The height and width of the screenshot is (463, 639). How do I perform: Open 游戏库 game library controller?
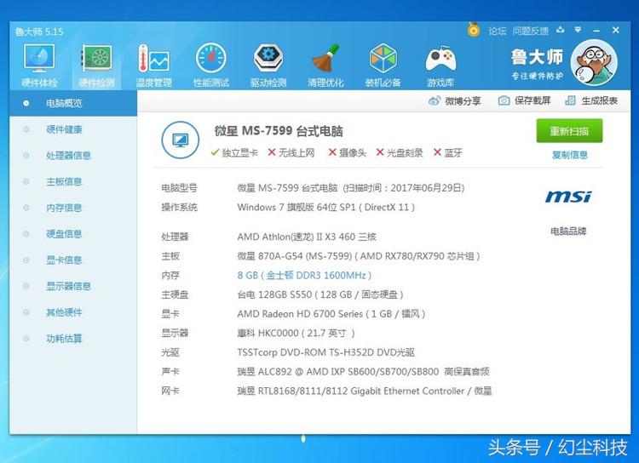pos(440,66)
